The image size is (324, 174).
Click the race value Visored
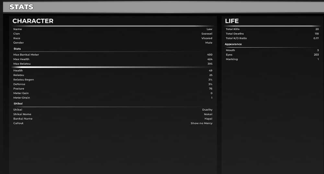tap(207, 38)
